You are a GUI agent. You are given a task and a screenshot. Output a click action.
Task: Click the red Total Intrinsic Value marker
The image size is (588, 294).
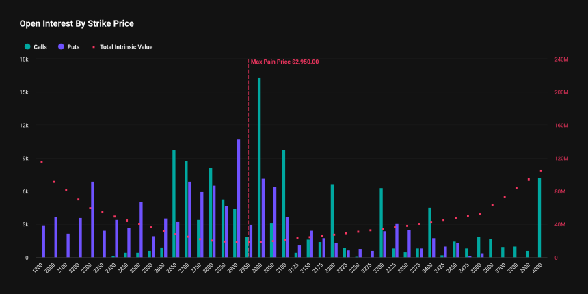(x=94, y=47)
